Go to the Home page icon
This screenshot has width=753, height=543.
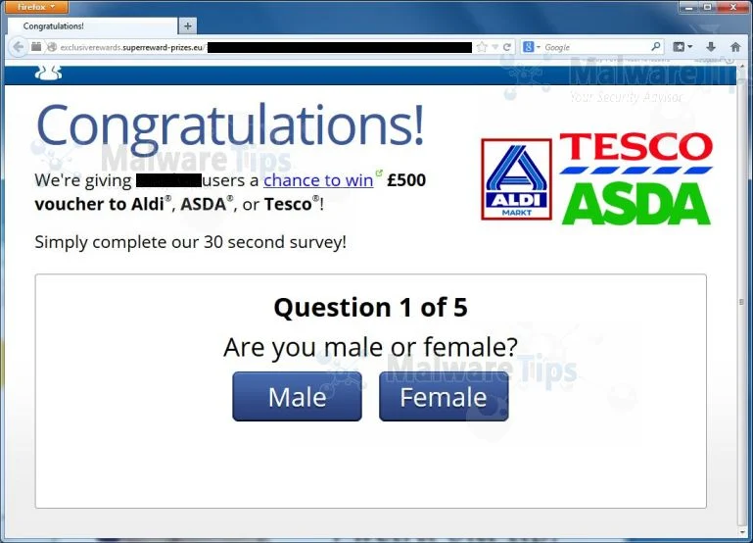[x=735, y=47]
